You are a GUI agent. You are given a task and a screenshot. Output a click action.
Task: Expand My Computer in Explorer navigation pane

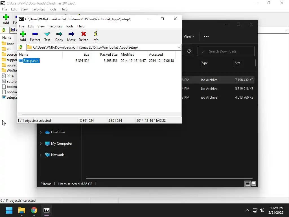coord(41,144)
